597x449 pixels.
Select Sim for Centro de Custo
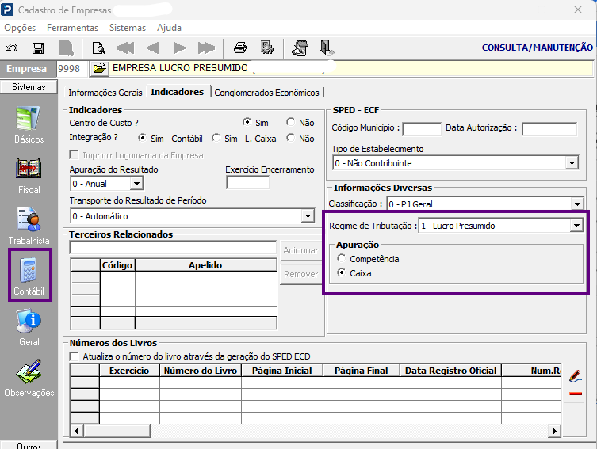pyautogui.click(x=247, y=122)
